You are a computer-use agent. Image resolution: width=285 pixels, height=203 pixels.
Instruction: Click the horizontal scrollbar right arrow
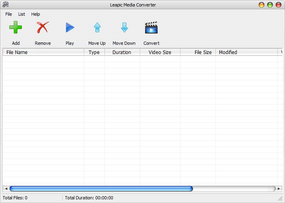(x=279, y=189)
